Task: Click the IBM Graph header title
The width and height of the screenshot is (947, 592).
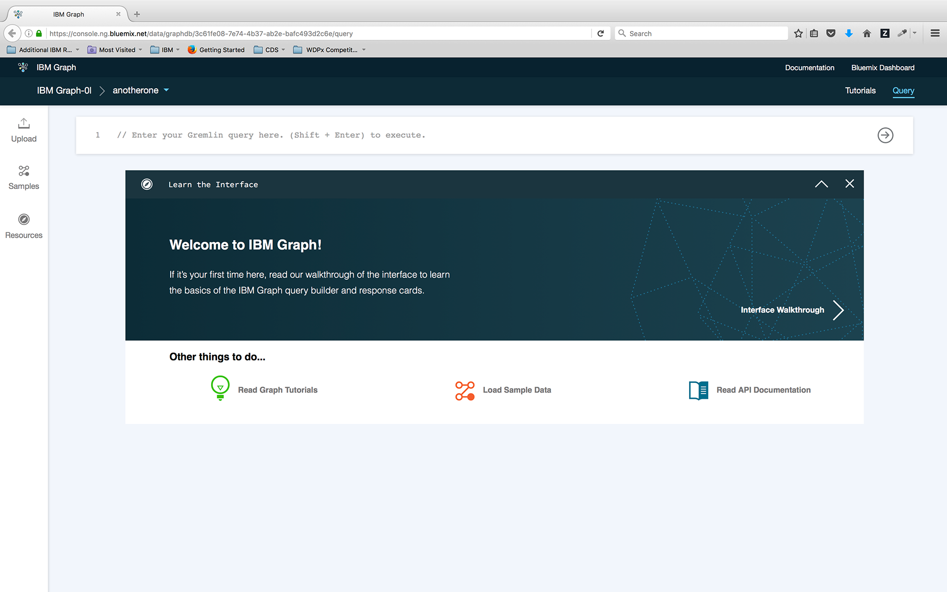Action: (x=56, y=68)
